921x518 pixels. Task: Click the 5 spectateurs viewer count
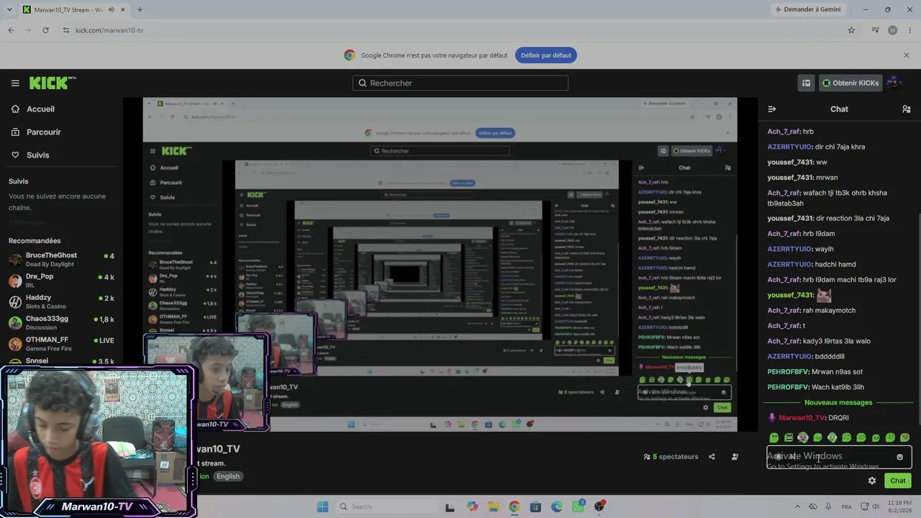[x=671, y=457]
